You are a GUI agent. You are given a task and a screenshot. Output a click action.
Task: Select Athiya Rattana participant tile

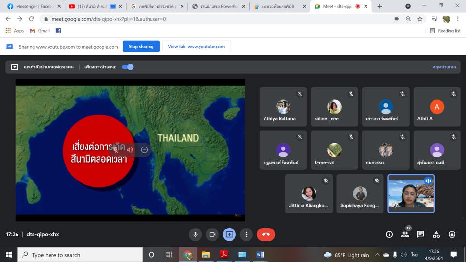coord(283,107)
